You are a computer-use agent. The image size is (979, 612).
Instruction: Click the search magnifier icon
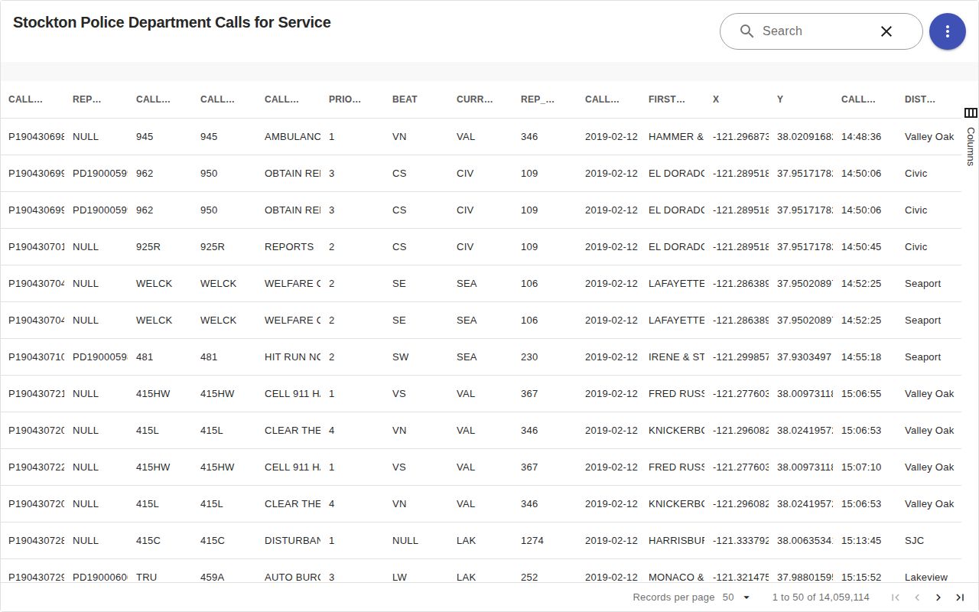pos(746,31)
